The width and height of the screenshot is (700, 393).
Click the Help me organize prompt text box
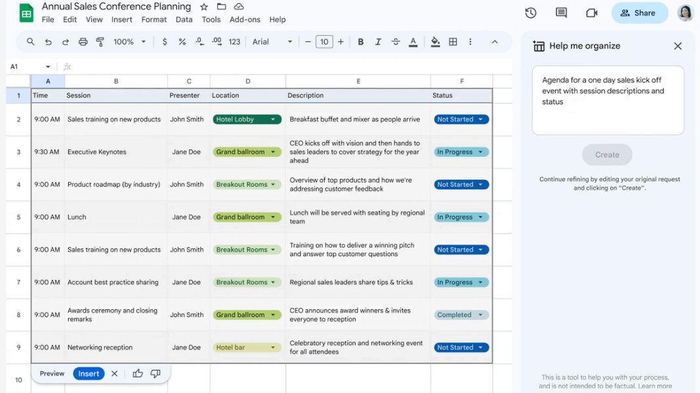(607, 100)
